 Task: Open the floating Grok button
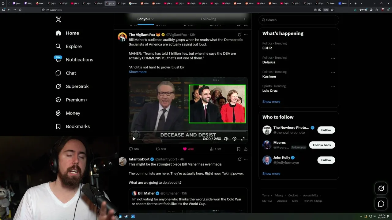pyautogui.click(x=381, y=189)
